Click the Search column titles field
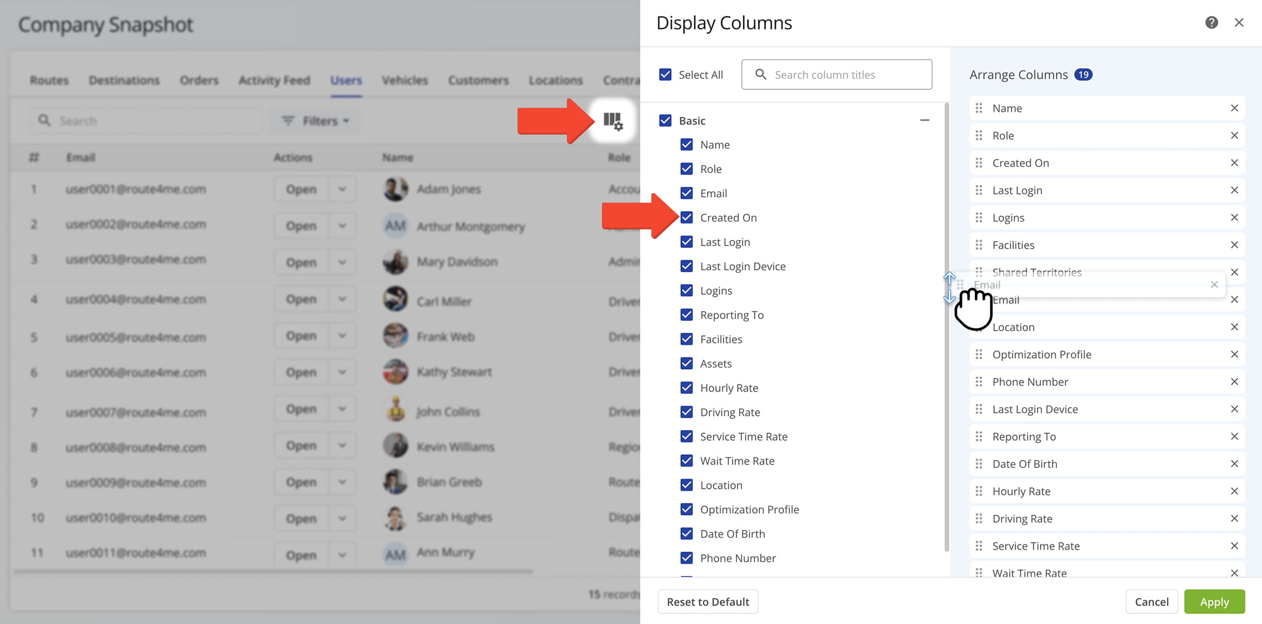 pos(837,74)
